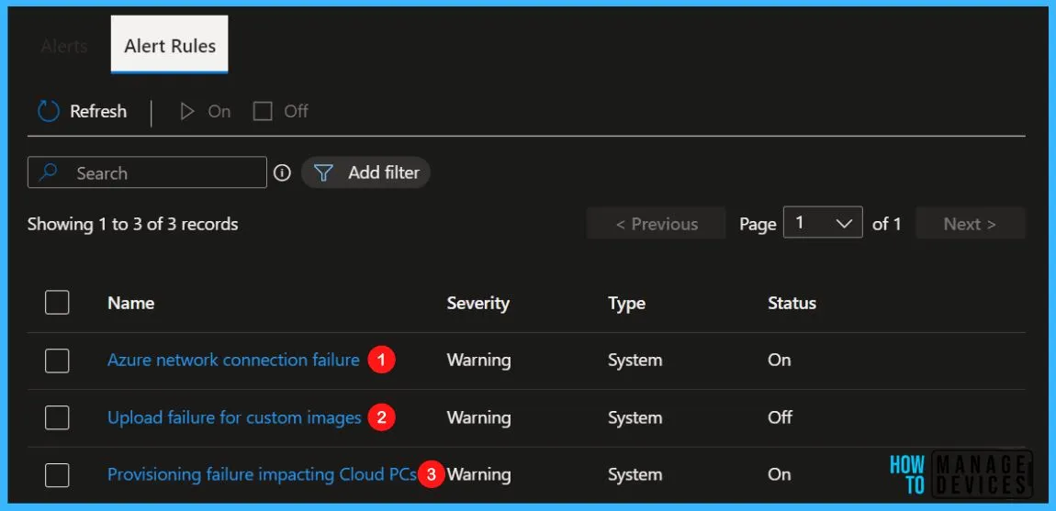Viewport: 1056px width, 511px height.
Task: Select the Provisioning failure row checkbox
Action: point(57,474)
